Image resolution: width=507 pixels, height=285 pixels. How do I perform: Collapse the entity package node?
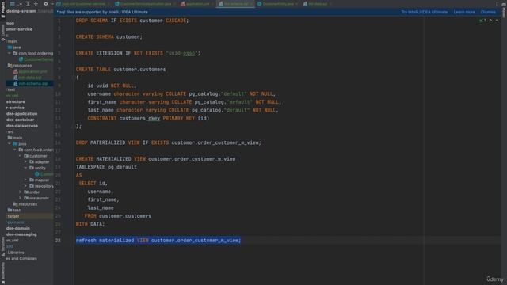click(25, 168)
